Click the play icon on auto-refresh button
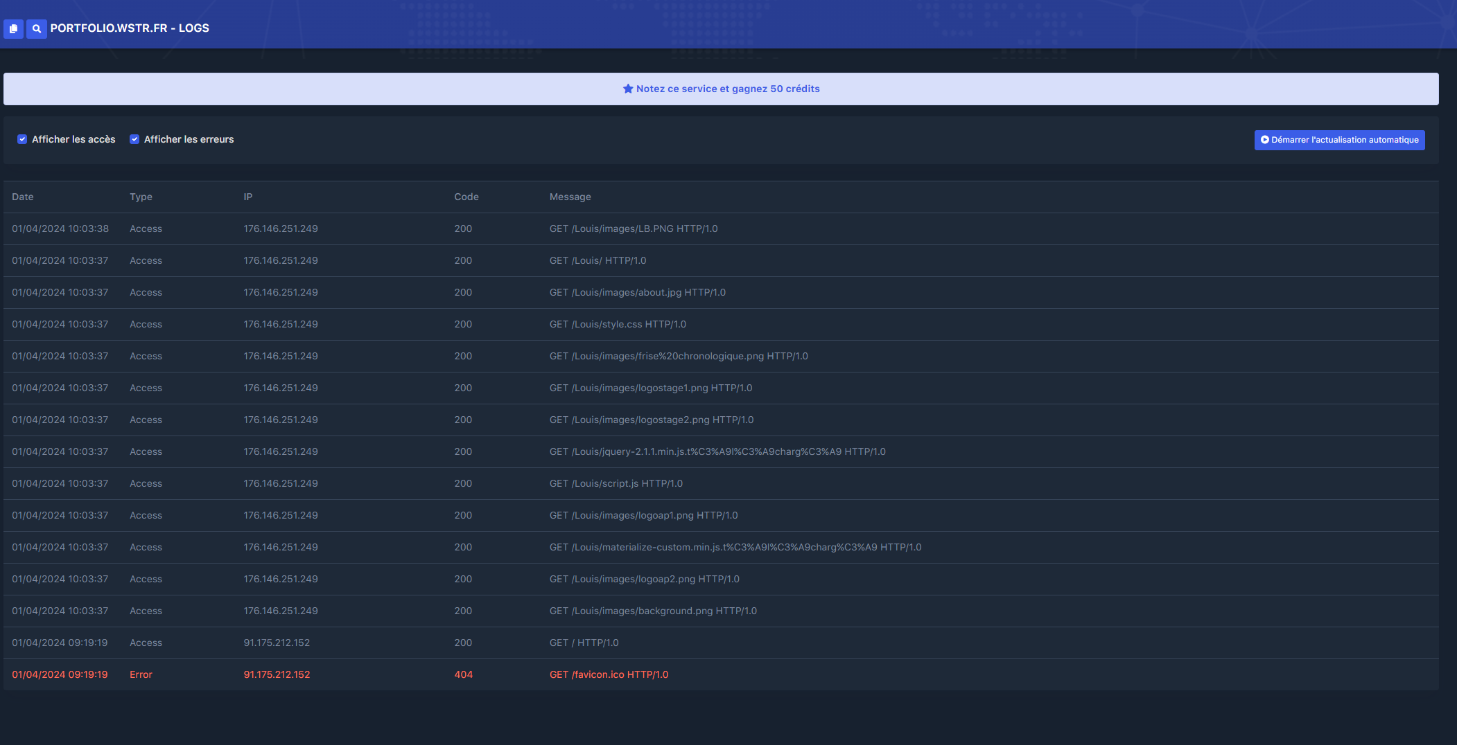This screenshot has height=745, width=1457. [1264, 140]
